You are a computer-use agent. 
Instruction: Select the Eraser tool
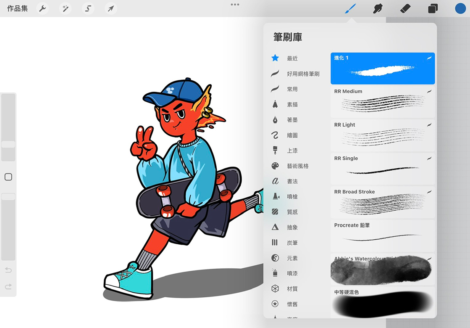pos(405,8)
